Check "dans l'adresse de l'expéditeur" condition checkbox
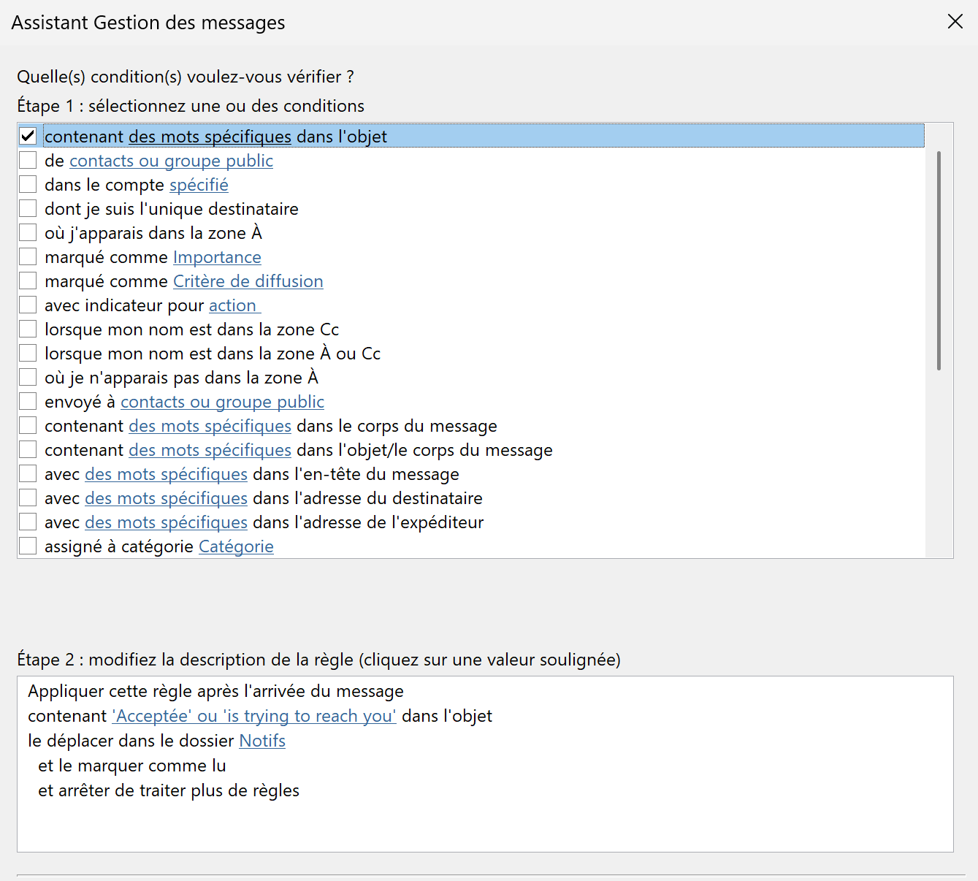Screen dimensions: 978x881 (28, 522)
